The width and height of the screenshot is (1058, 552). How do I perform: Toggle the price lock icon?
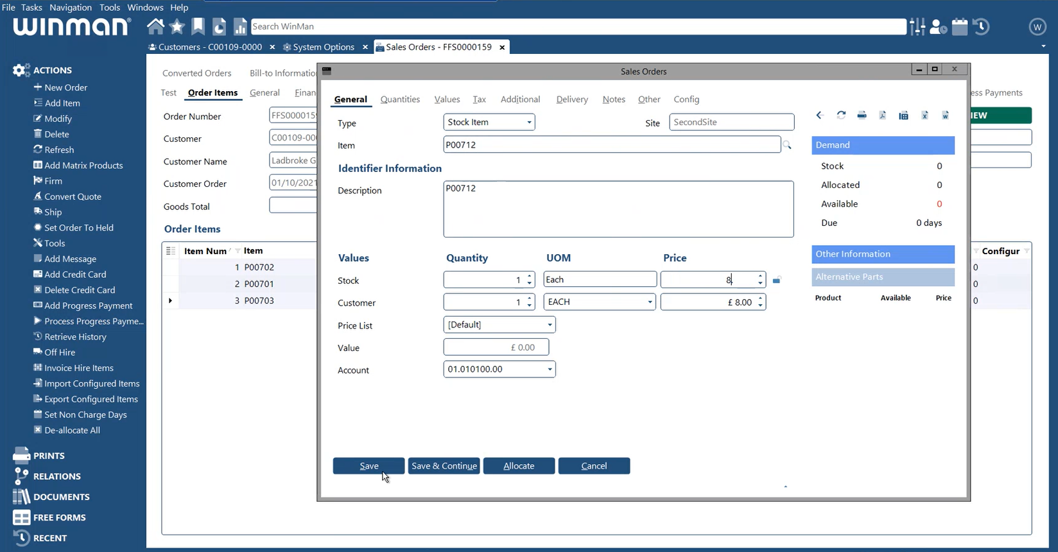(776, 280)
